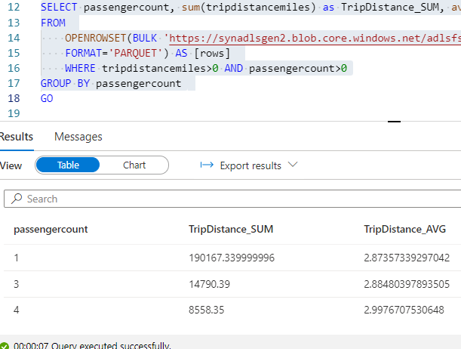The height and width of the screenshot is (349, 461).
Task: Select the 190167.339999996 sum cell
Action: pyautogui.click(x=232, y=258)
